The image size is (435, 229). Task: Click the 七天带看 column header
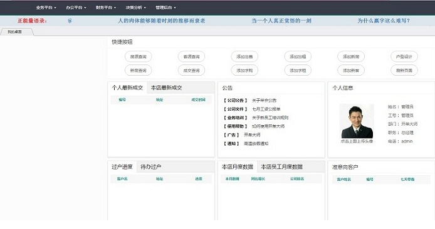[407, 180]
